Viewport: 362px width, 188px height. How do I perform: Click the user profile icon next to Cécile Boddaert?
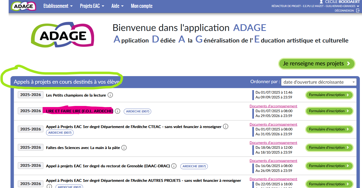point(321,2)
